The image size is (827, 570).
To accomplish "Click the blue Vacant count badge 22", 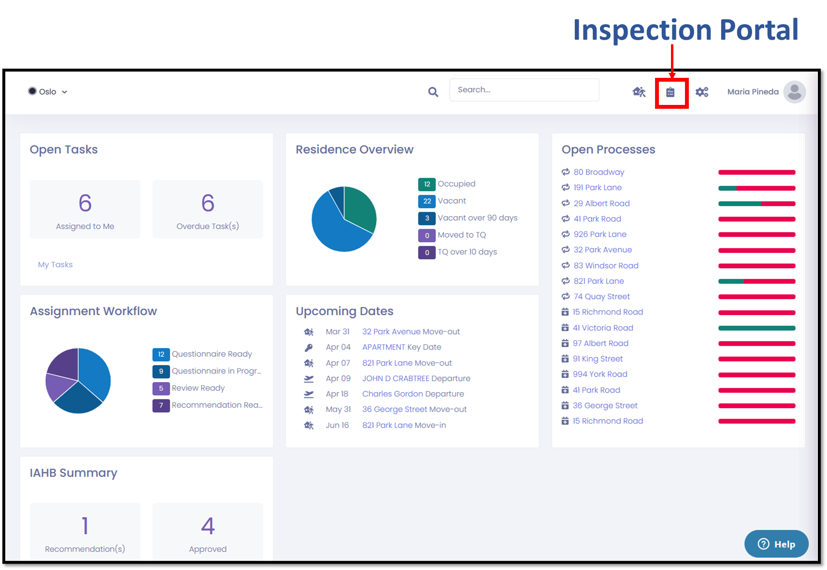I will (427, 201).
